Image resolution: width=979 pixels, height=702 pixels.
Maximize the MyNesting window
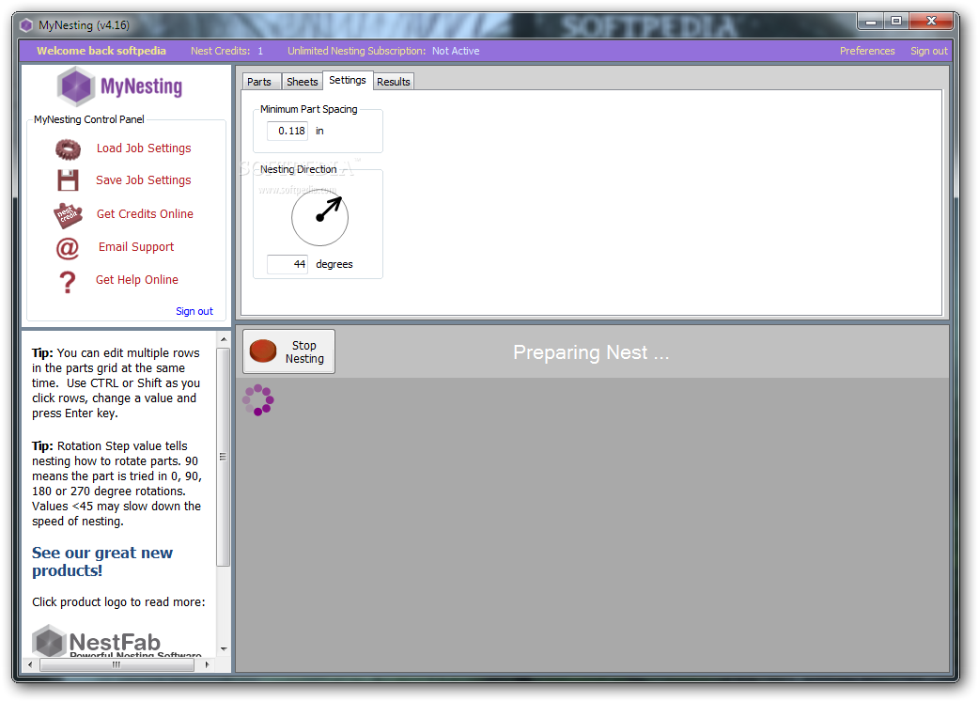[896, 22]
